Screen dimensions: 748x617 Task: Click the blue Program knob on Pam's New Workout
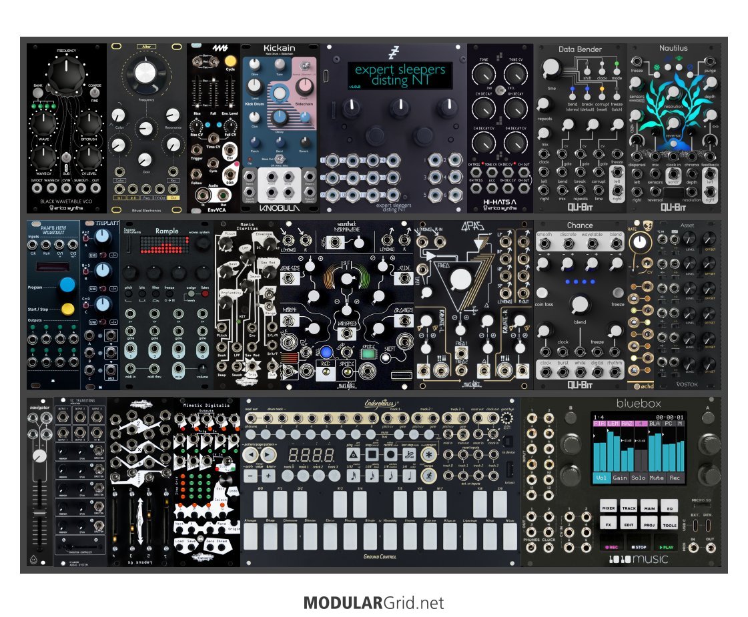(x=67, y=285)
